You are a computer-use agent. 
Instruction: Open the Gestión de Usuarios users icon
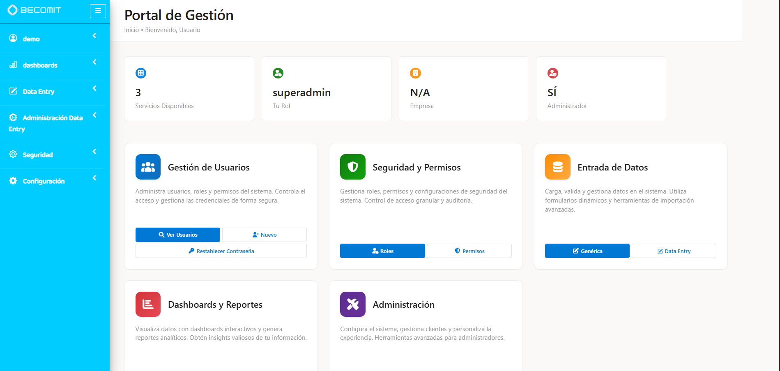tap(148, 167)
